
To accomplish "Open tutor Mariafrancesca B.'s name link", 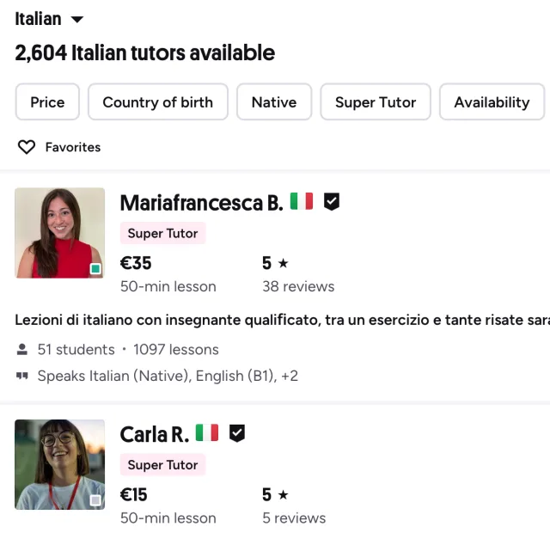I will (x=201, y=203).
